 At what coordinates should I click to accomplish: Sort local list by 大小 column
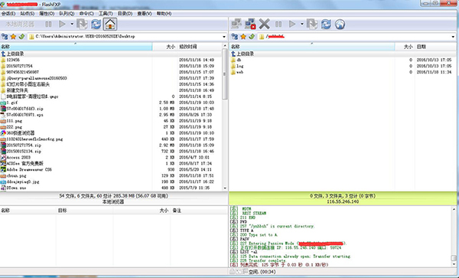point(164,47)
